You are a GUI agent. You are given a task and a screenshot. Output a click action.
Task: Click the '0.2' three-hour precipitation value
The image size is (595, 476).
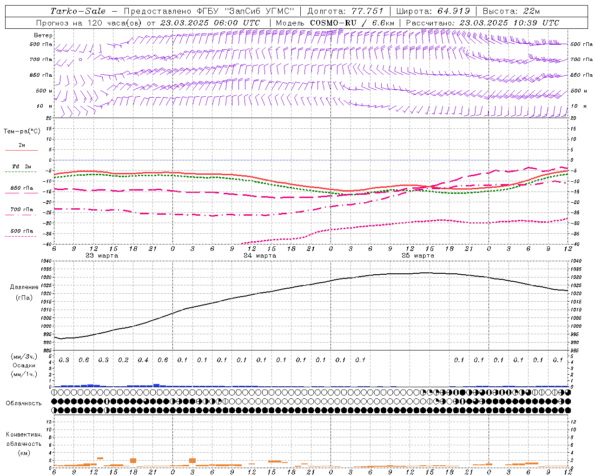point(123,360)
